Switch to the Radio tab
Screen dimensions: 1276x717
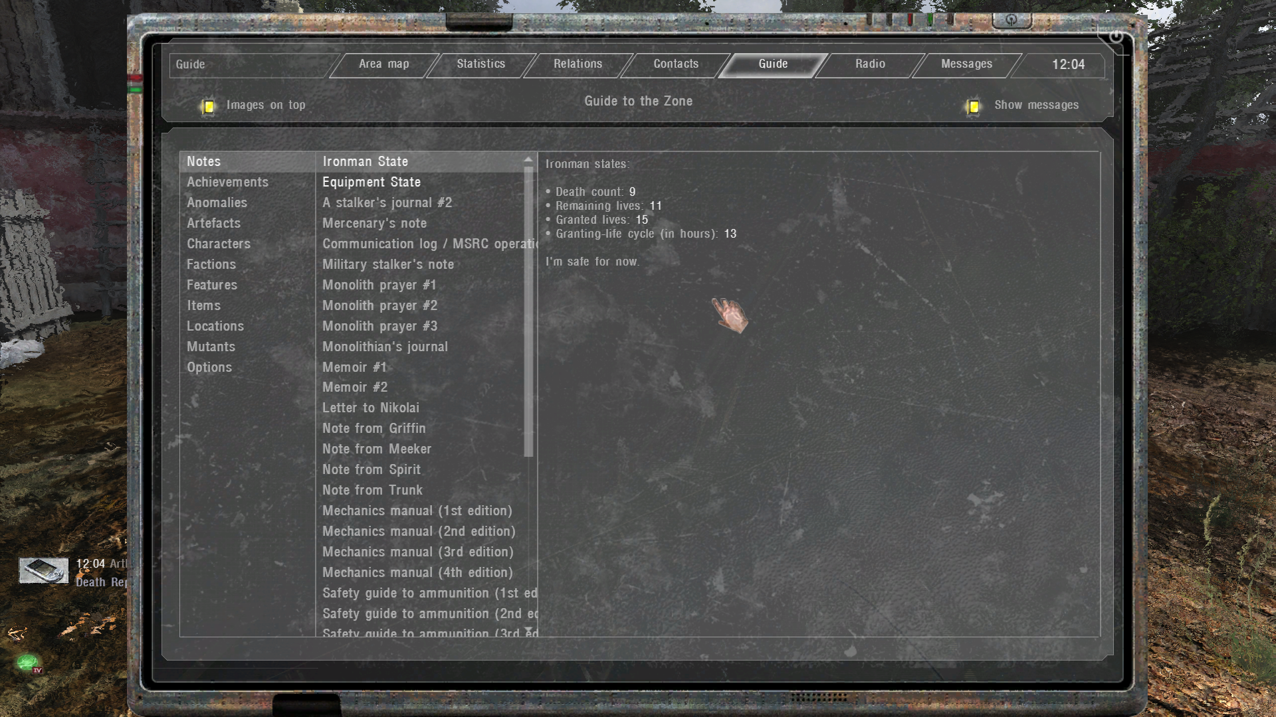point(870,64)
